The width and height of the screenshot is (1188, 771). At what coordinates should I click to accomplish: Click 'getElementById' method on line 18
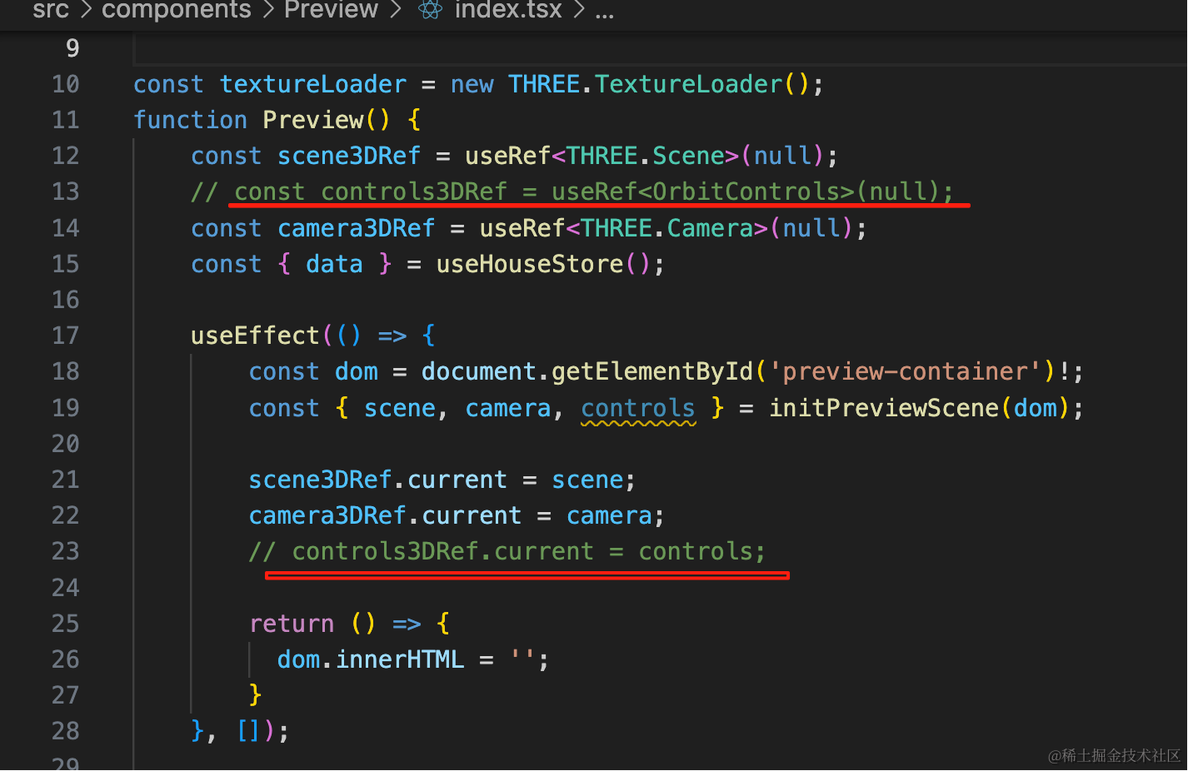pyautogui.click(x=652, y=371)
